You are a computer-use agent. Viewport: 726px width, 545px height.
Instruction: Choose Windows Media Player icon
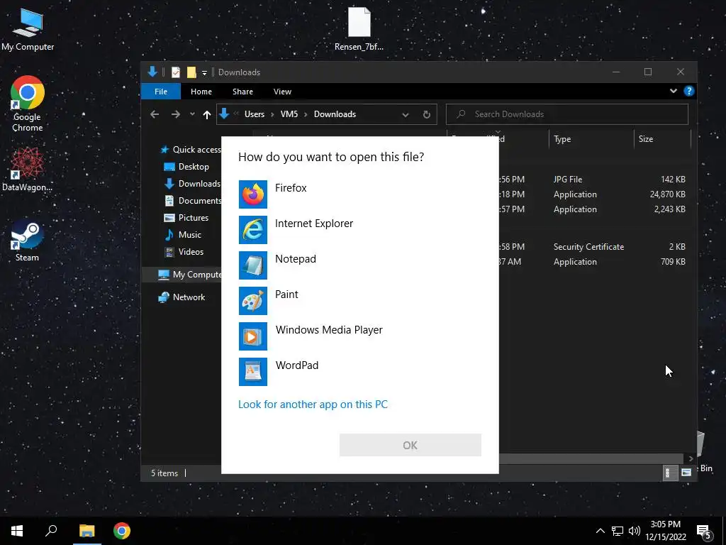click(253, 336)
